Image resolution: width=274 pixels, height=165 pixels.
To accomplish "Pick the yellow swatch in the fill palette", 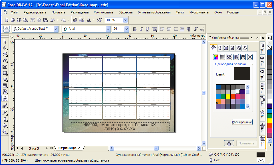I will 228,97.
